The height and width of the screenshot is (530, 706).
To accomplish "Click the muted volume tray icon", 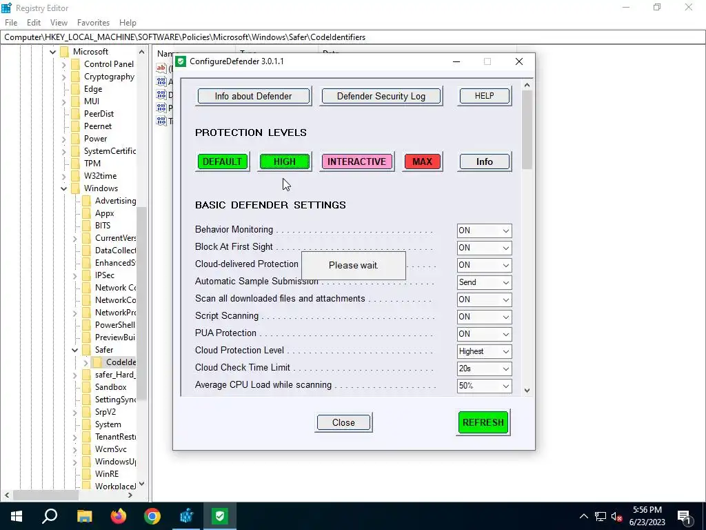I will click(616, 516).
